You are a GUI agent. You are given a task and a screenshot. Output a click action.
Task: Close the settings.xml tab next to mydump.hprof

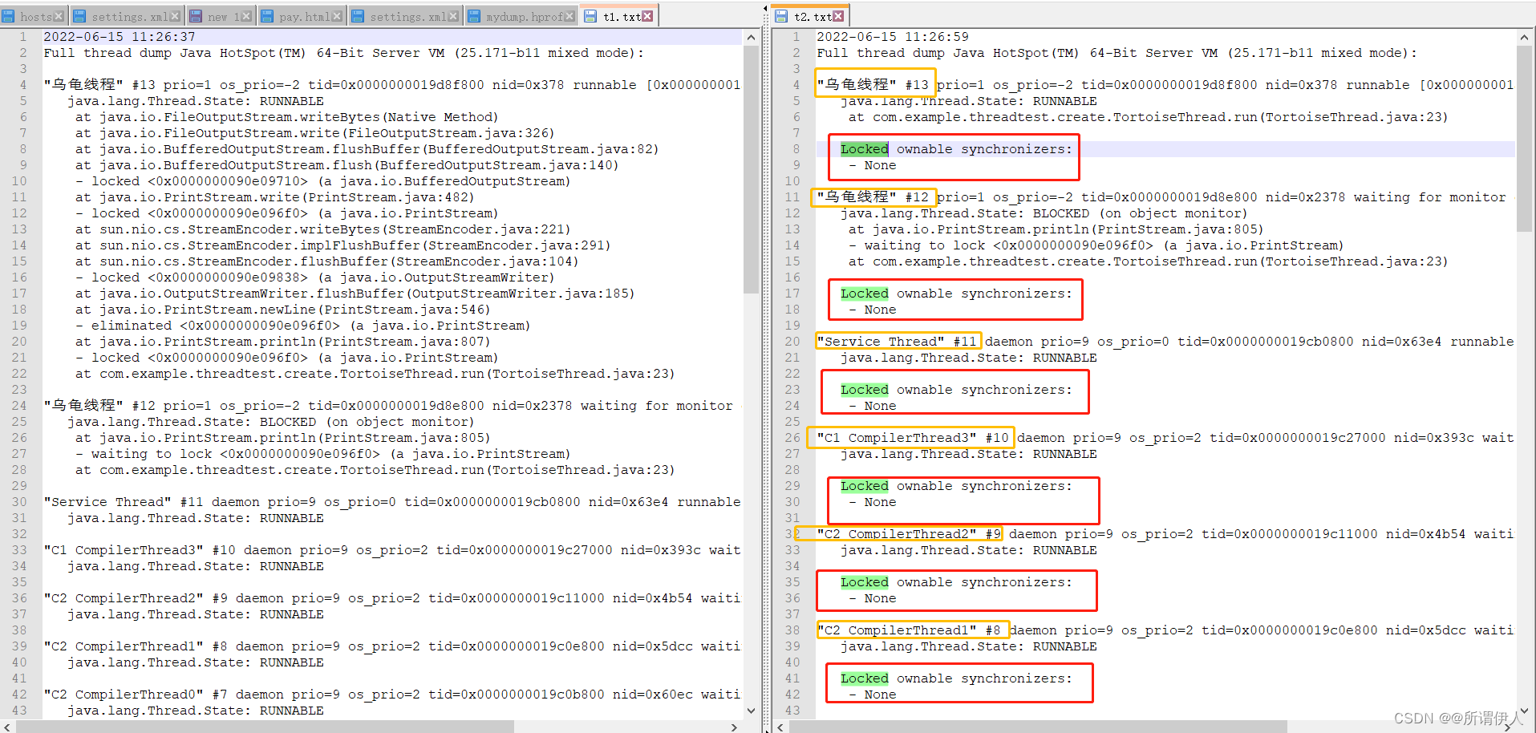[453, 16]
